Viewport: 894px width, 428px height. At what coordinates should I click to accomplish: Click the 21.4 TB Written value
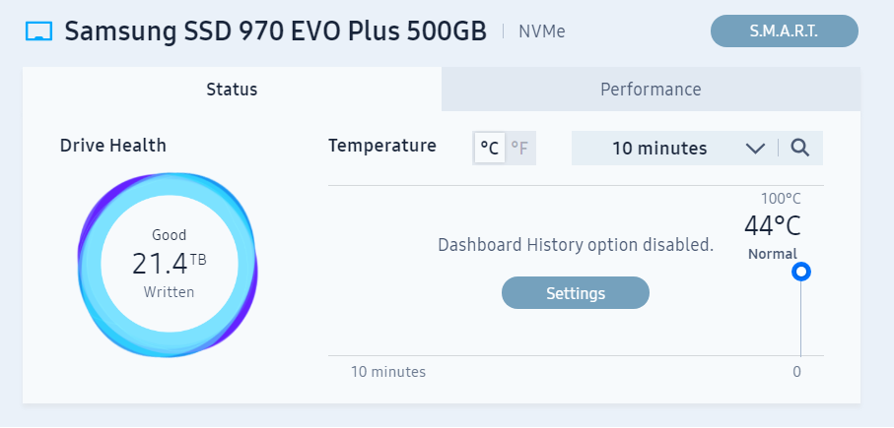coord(169,264)
